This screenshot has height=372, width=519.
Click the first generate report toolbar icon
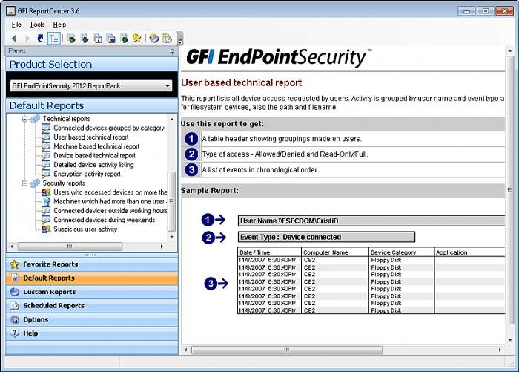71,39
